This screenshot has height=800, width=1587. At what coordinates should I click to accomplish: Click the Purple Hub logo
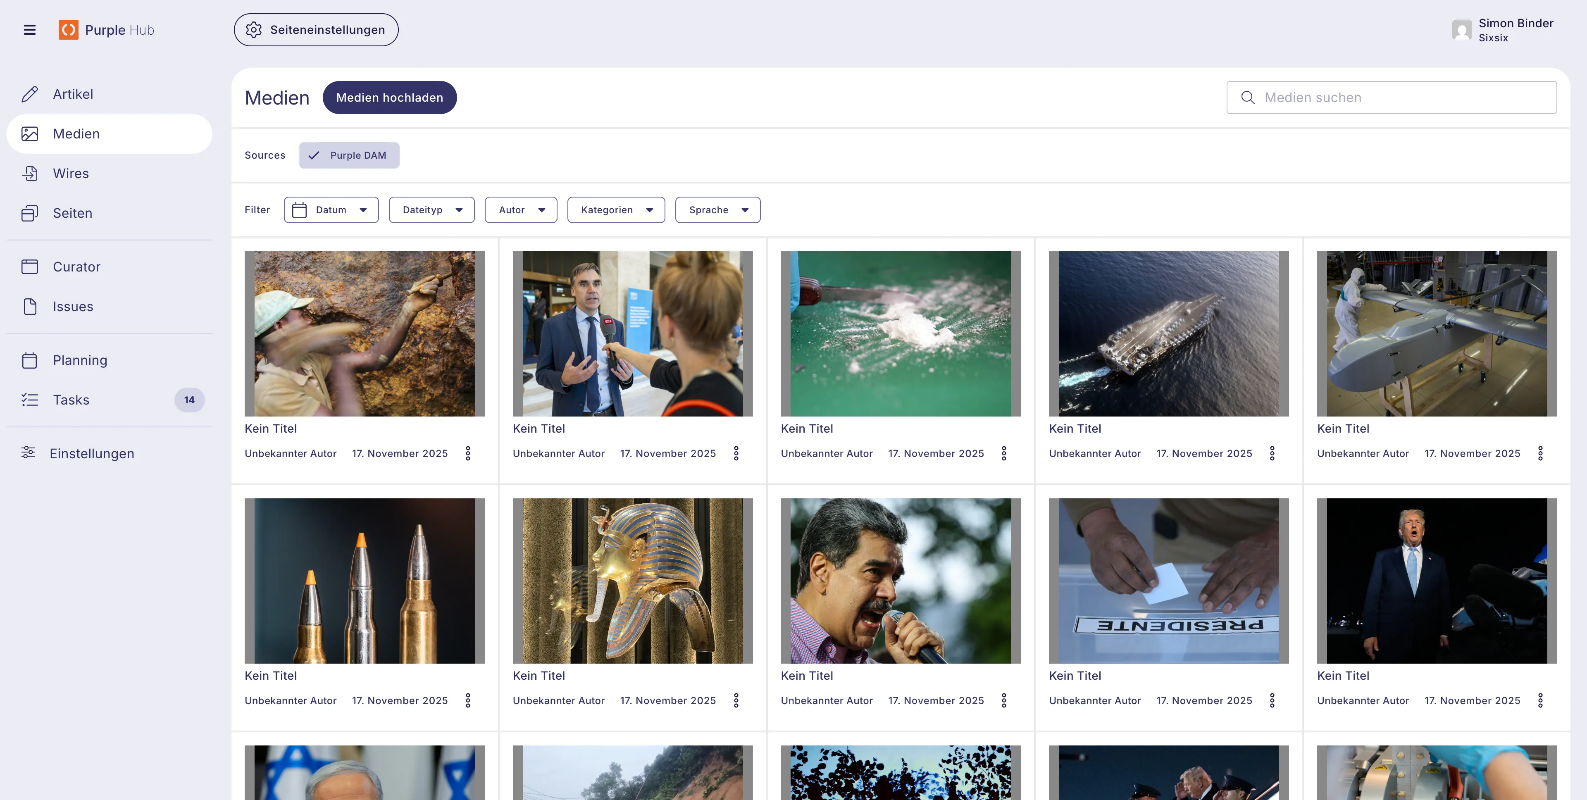pos(106,30)
